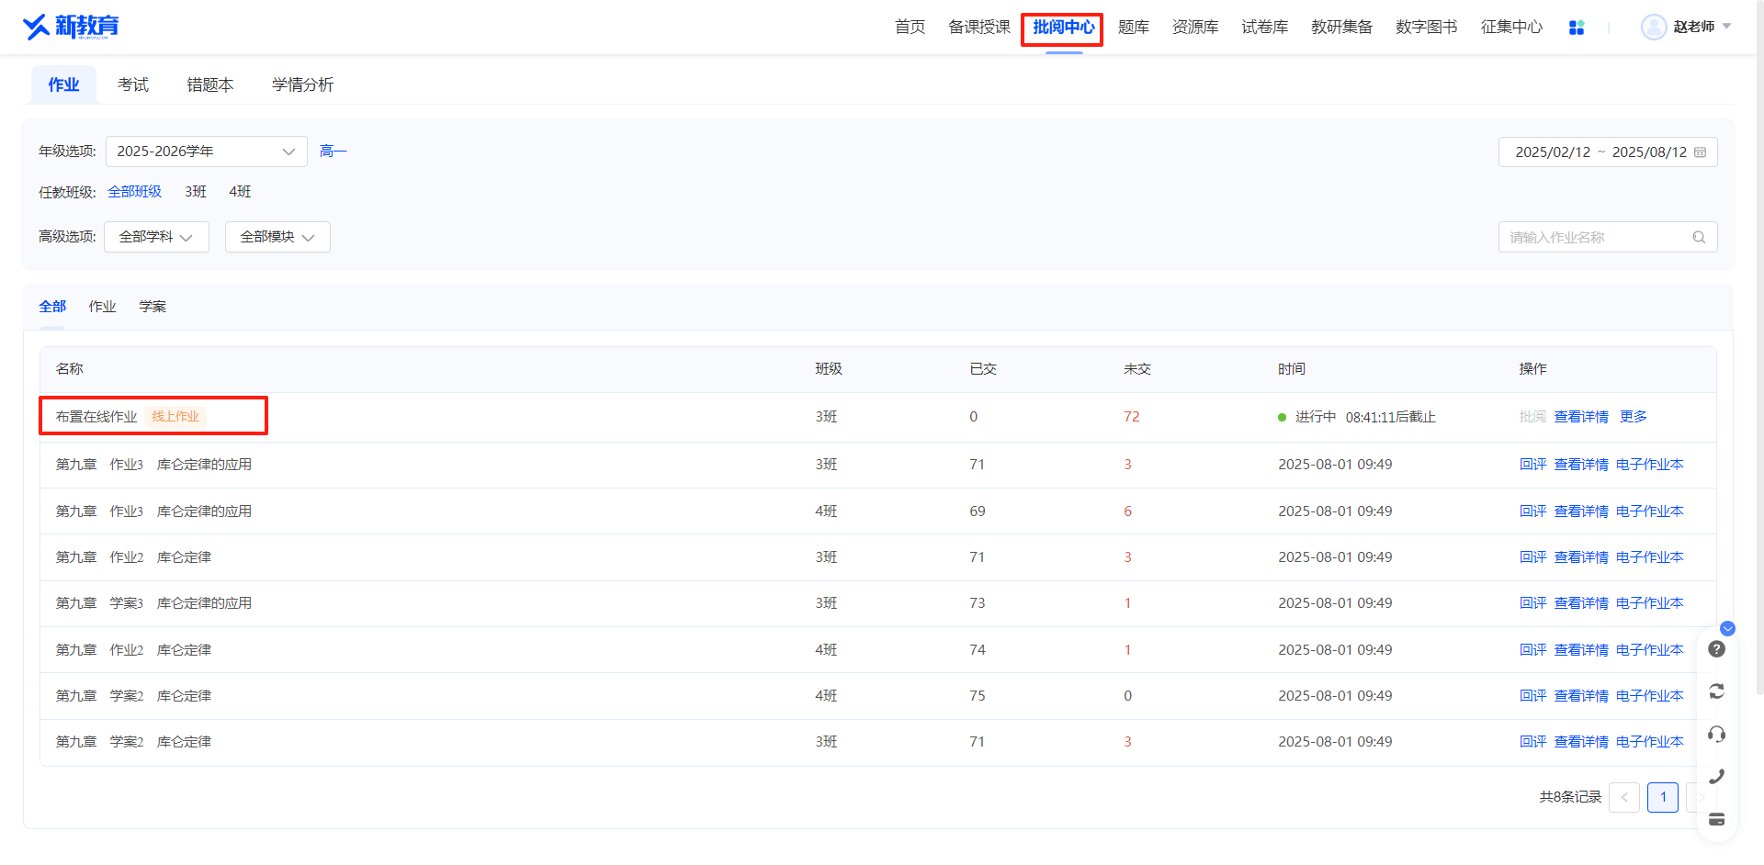The height and width of the screenshot is (865, 1764).
Task: Open 资源库 in top navigation
Action: (x=1195, y=27)
